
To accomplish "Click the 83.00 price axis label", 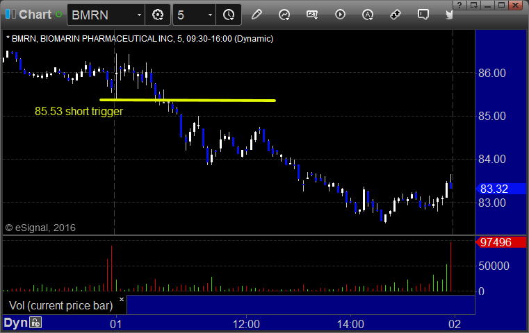I will [492, 203].
